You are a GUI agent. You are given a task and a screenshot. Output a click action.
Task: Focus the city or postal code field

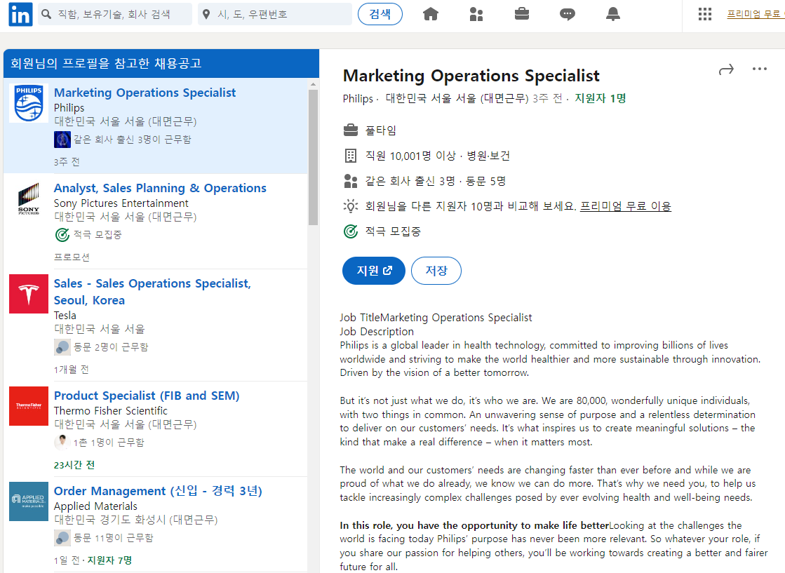[x=275, y=14]
